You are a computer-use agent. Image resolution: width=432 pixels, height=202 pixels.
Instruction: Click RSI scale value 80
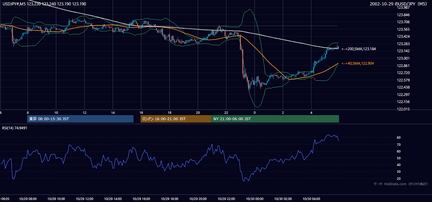(x=399, y=138)
